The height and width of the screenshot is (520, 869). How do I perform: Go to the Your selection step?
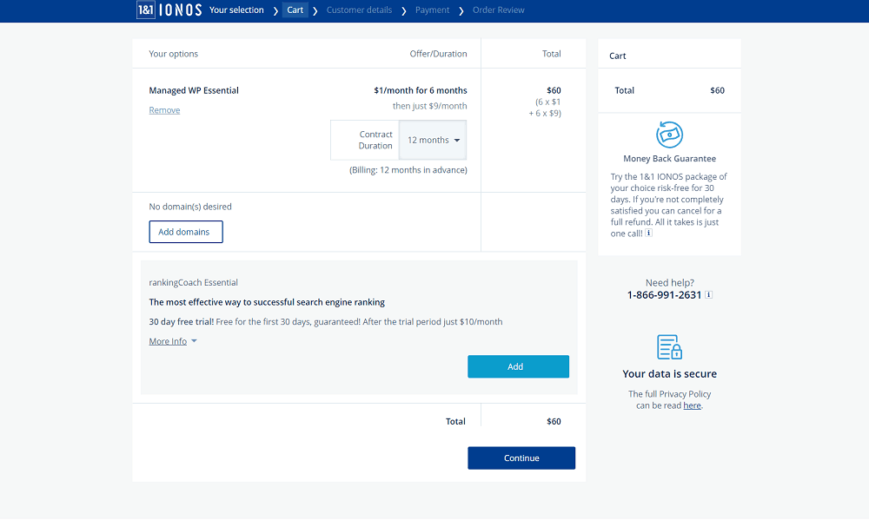pyautogui.click(x=236, y=10)
